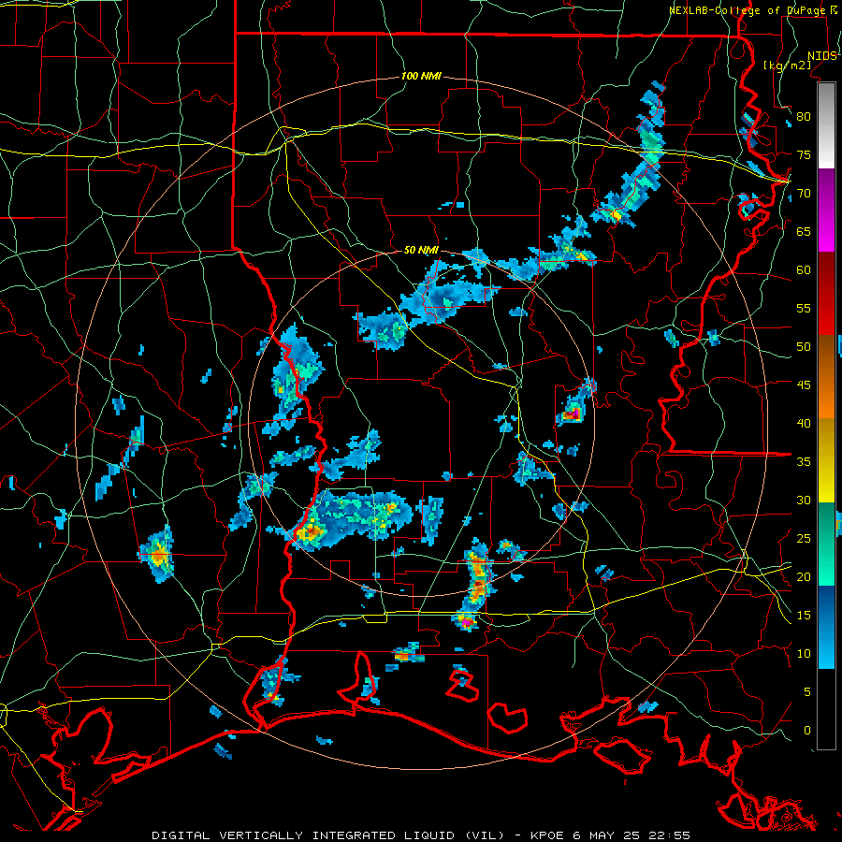The height and width of the screenshot is (842, 842).
Task: Click the color scale value 5
Action: coord(807,692)
